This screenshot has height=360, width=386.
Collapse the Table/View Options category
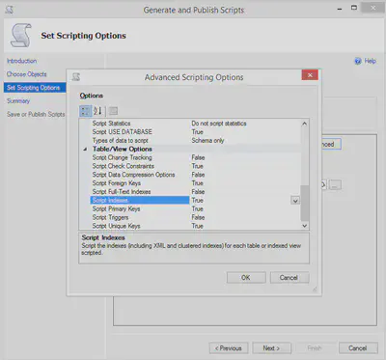(x=85, y=150)
